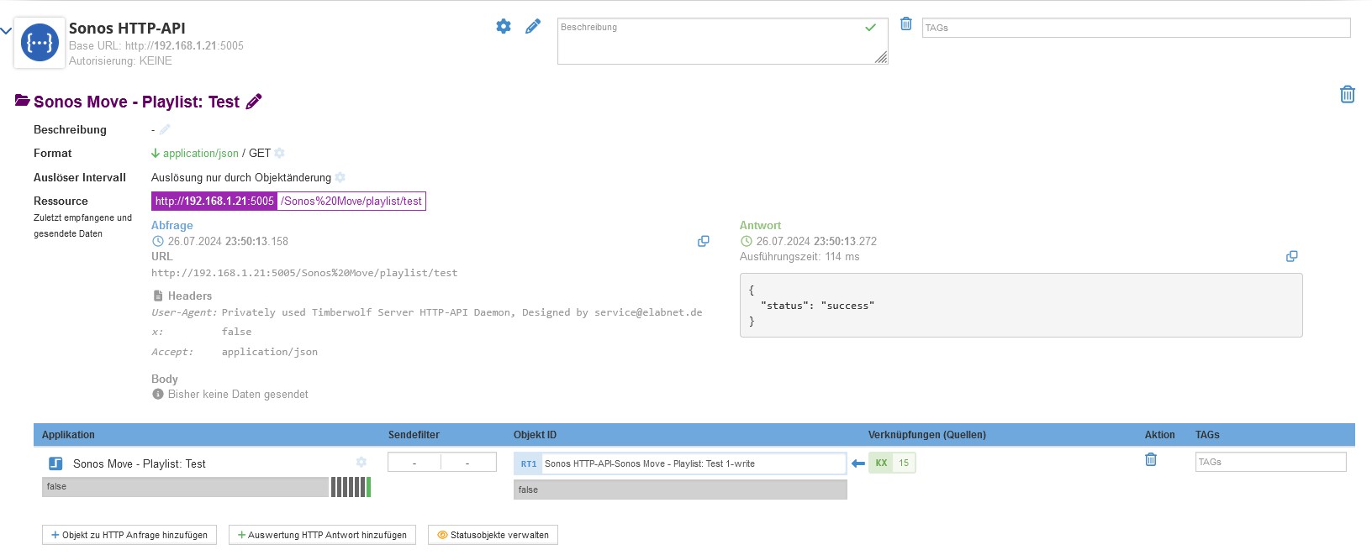Open Format settings gear next to GET
Screen dimensions: 1372x555
click(280, 153)
